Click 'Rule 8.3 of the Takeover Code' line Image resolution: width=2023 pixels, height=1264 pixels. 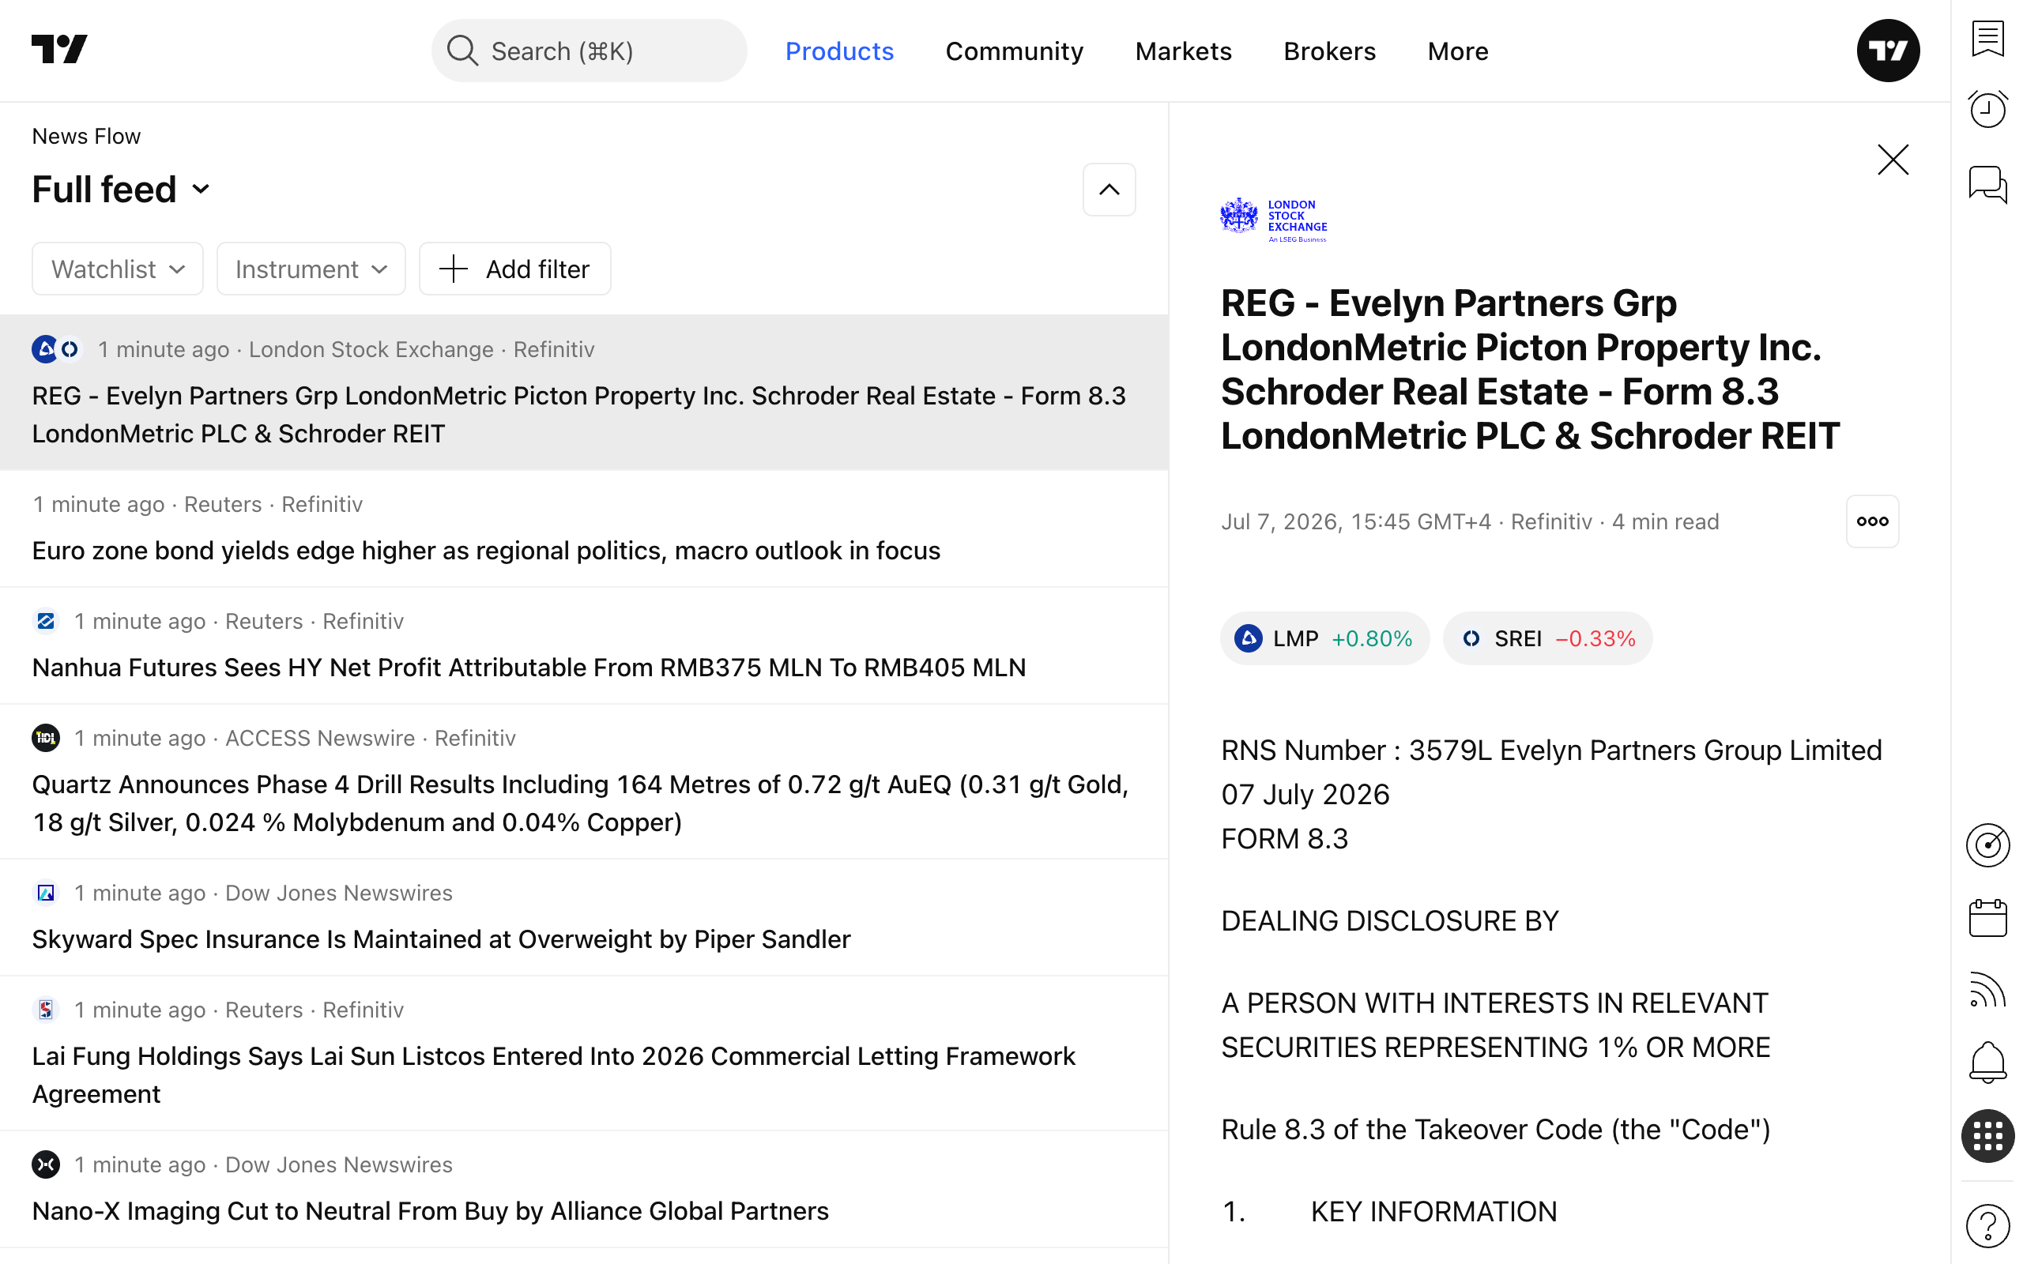pos(1495,1130)
